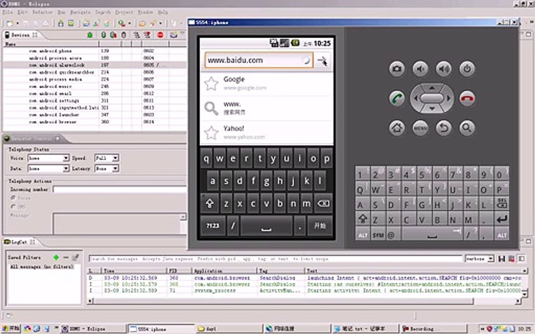Select the Yahoo! bookmark suggestion
535x334 pixels.
[267, 133]
